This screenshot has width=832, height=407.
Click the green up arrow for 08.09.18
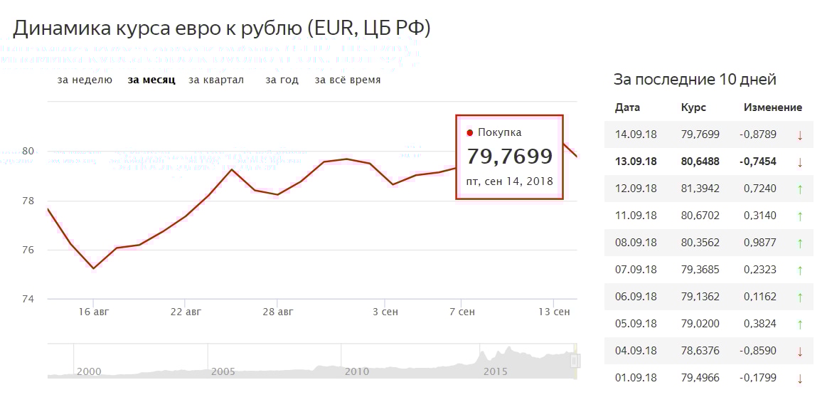[x=799, y=243]
